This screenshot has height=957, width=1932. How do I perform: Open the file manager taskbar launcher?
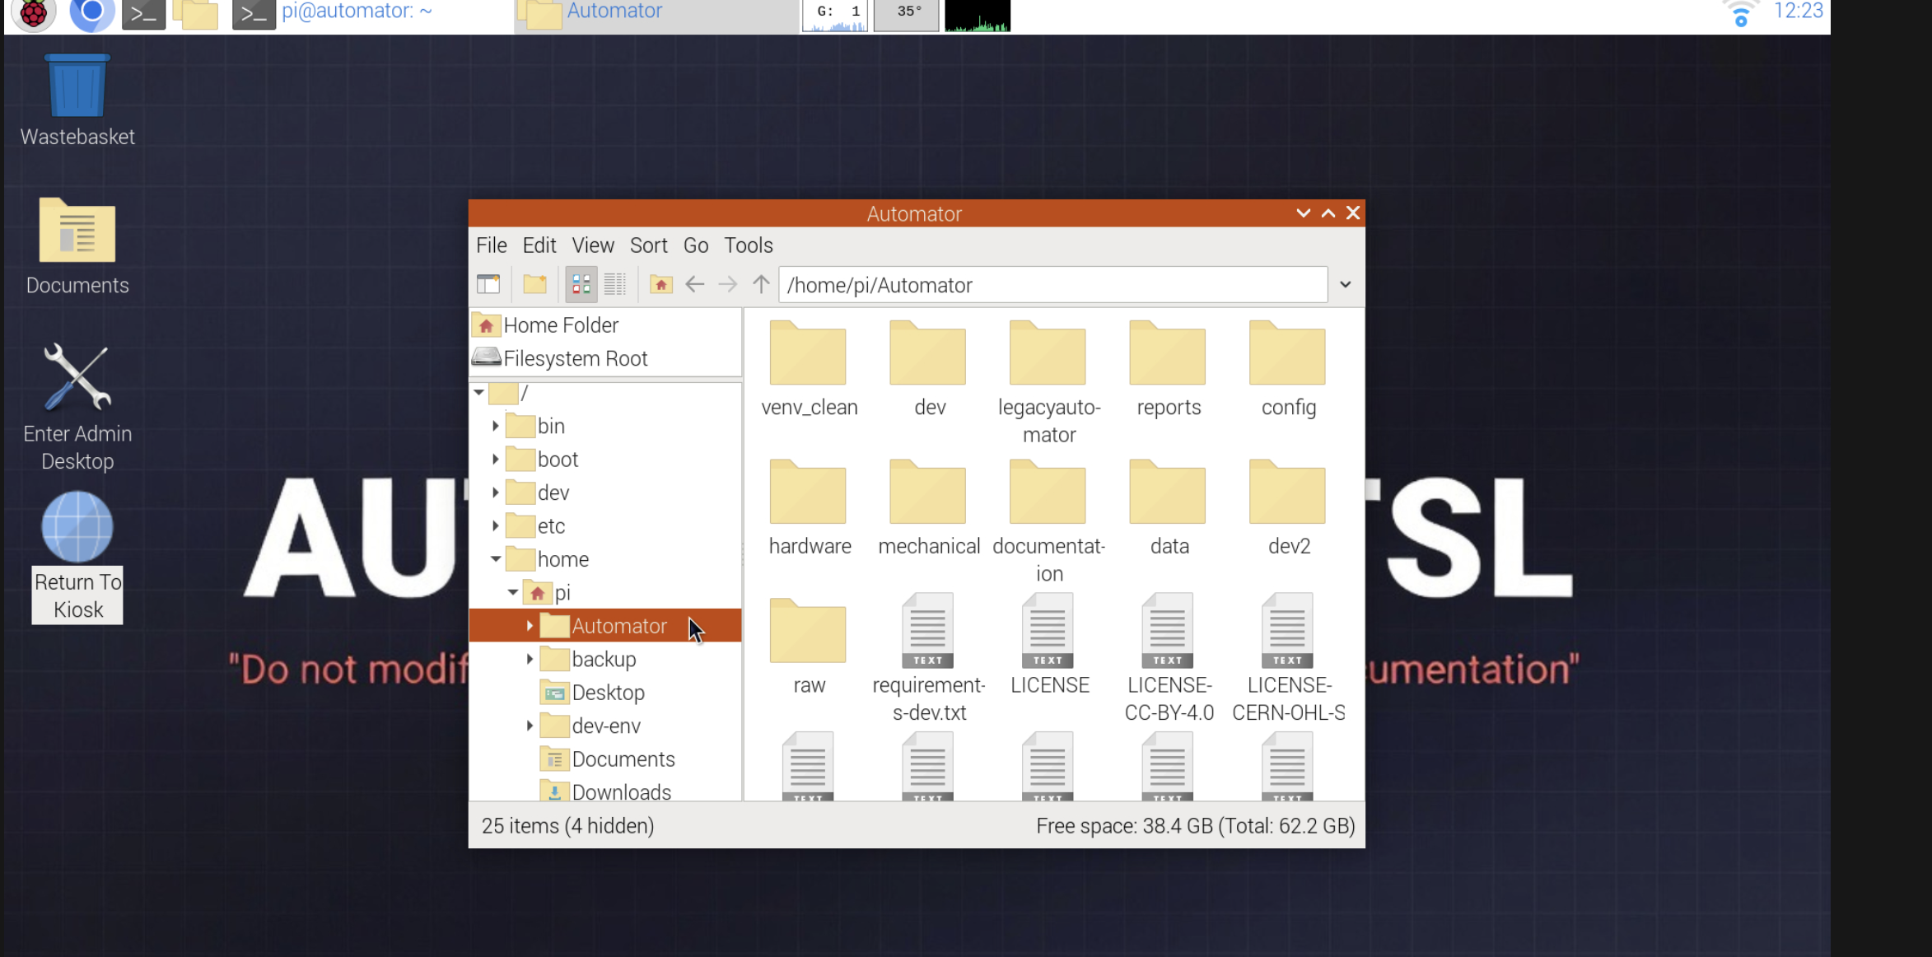pyautogui.click(x=196, y=14)
